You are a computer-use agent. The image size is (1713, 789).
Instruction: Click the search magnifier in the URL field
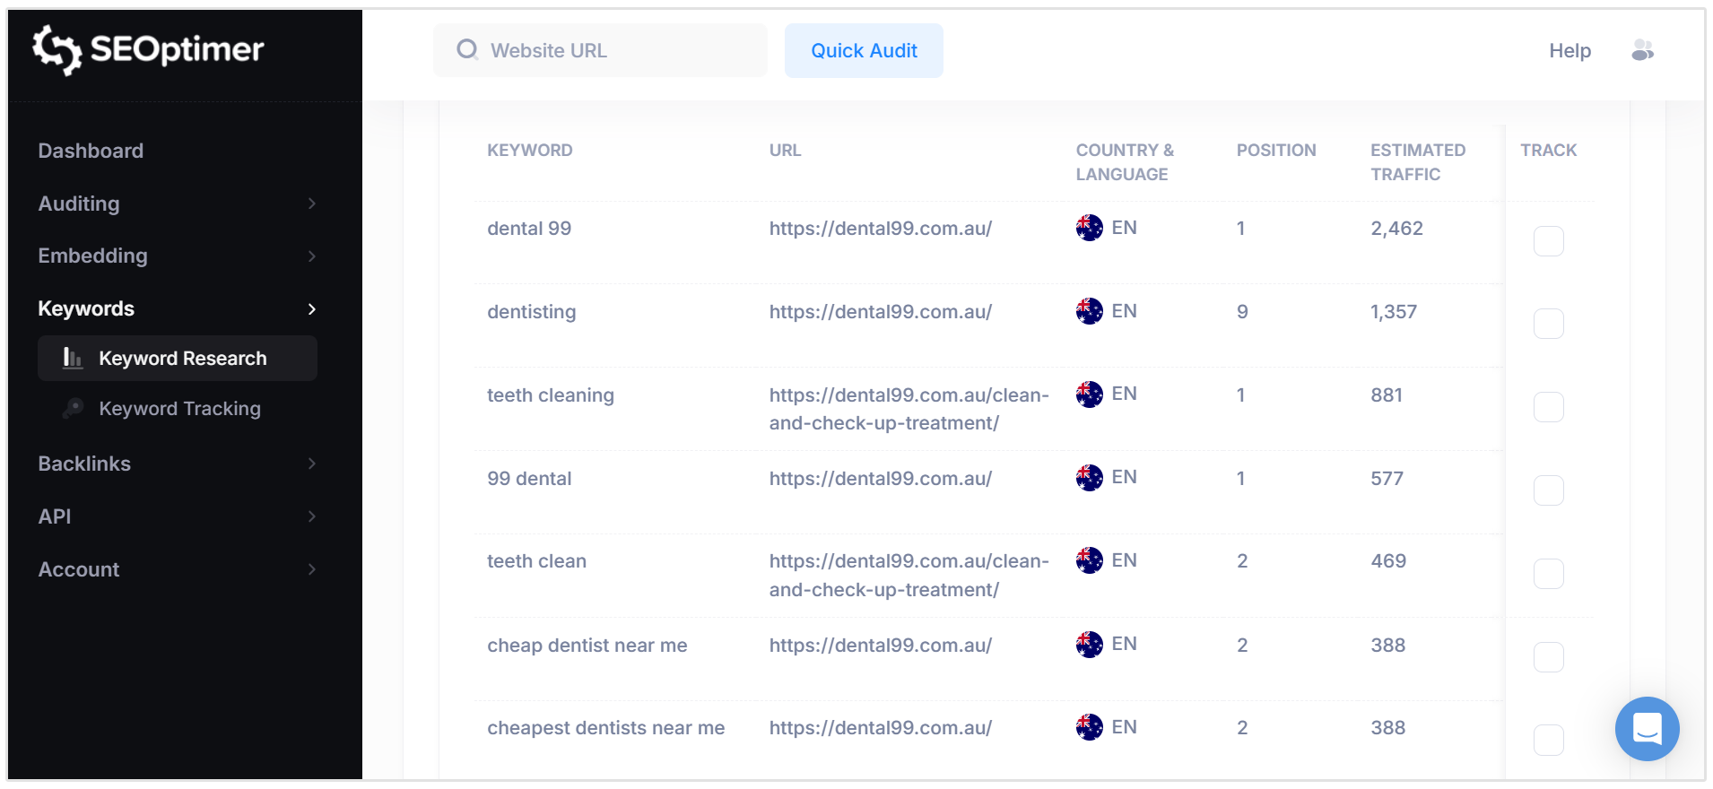pos(467,50)
